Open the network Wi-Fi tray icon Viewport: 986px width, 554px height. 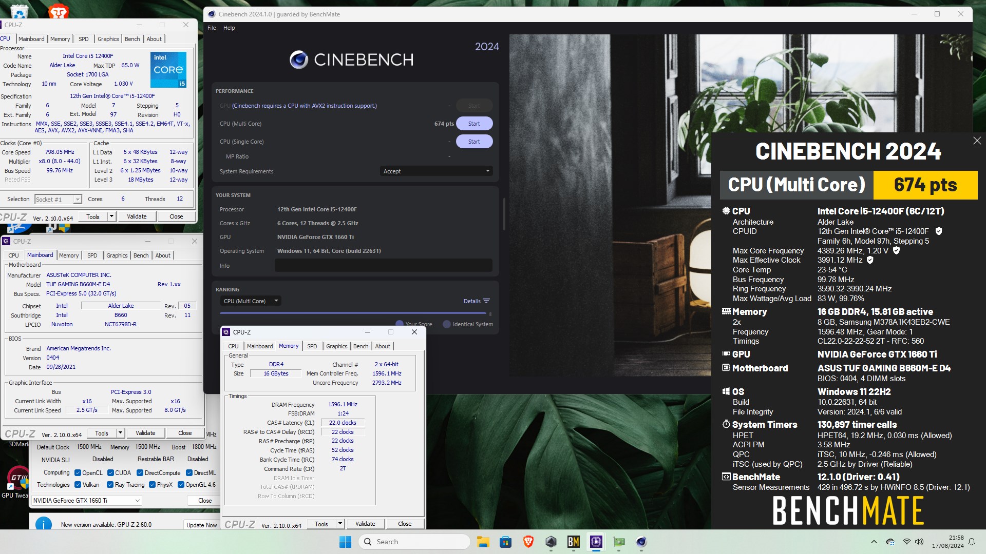click(x=907, y=542)
